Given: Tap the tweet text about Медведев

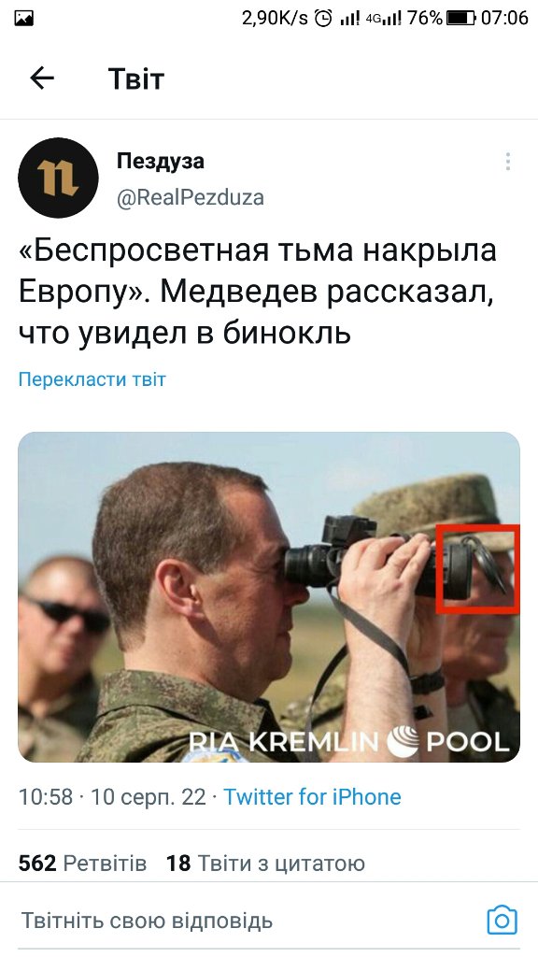Looking at the screenshot, I should [258, 292].
